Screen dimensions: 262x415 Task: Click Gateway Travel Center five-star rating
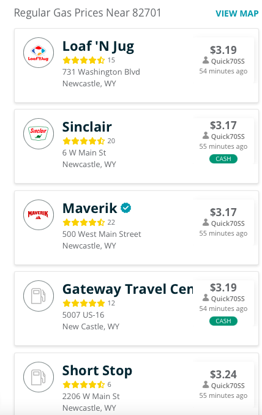coord(84,303)
